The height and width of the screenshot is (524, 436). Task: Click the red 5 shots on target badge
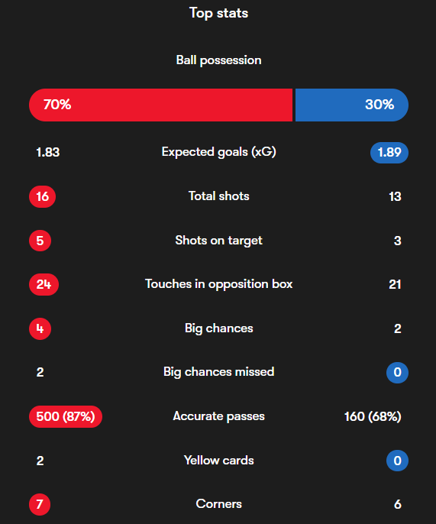click(40, 241)
